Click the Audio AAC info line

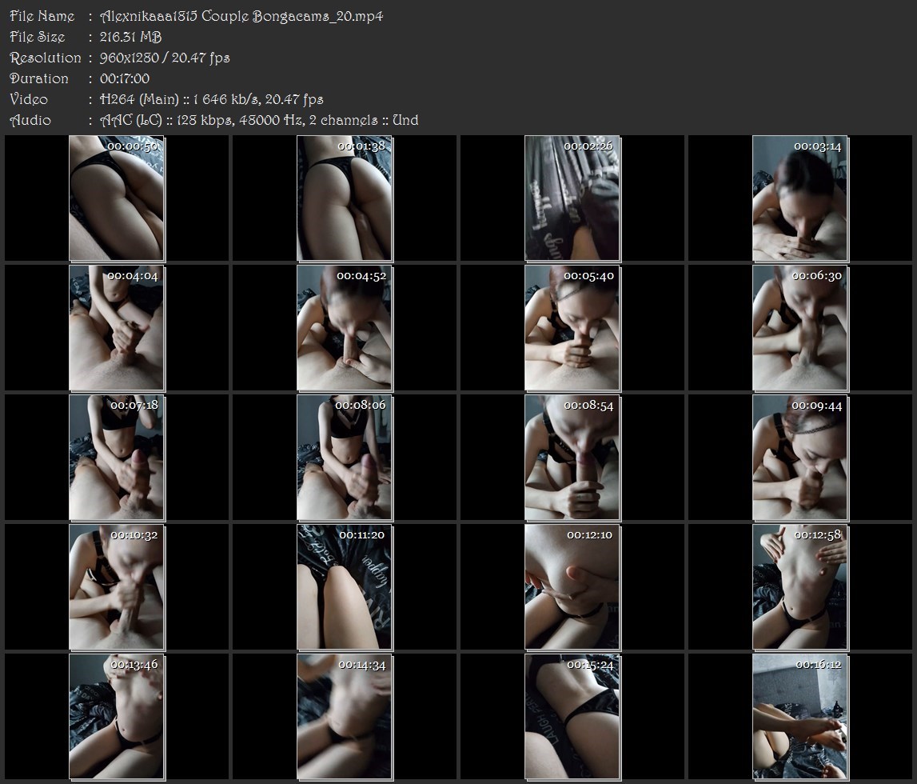[x=259, y=120]
